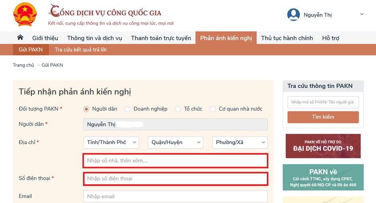Choose the Tổ chức radio option
This screenshot has width=376, height=203.
tap(178, 109)
